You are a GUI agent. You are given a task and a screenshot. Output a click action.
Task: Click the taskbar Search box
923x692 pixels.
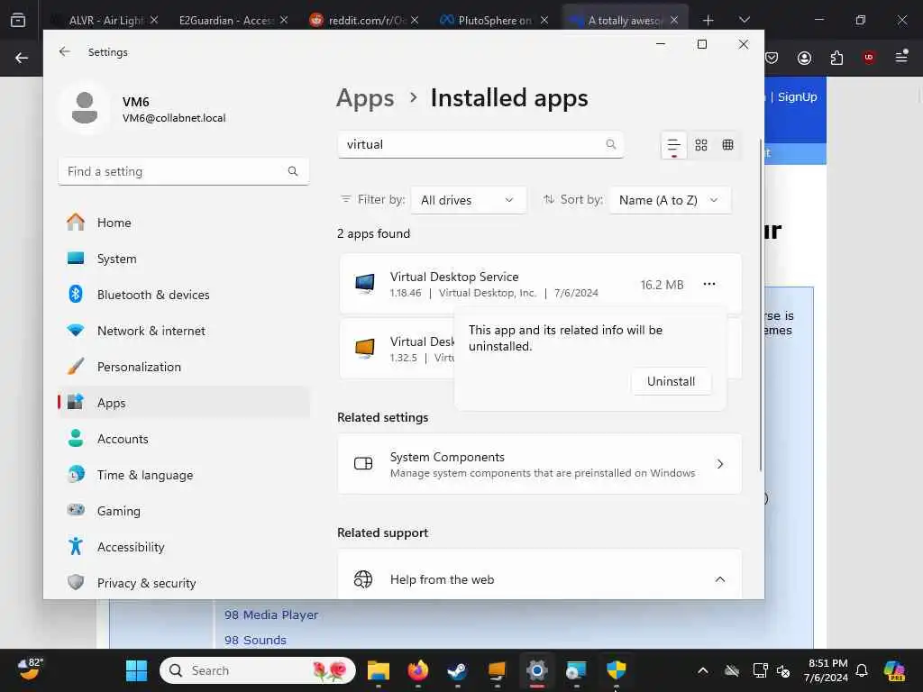coord(257,670)
